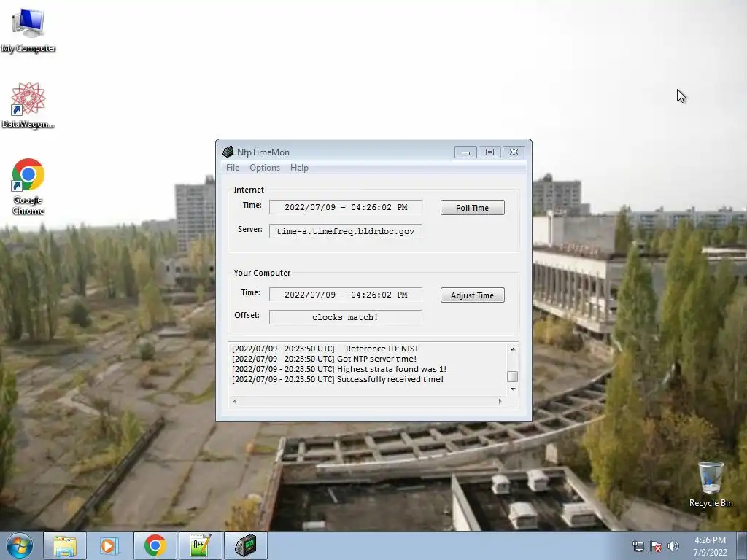Click the Windows Start orb

point(20,545)
